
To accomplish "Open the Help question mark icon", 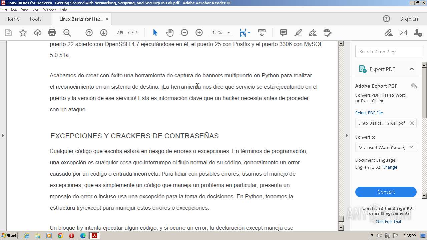I will click(386, 19).
